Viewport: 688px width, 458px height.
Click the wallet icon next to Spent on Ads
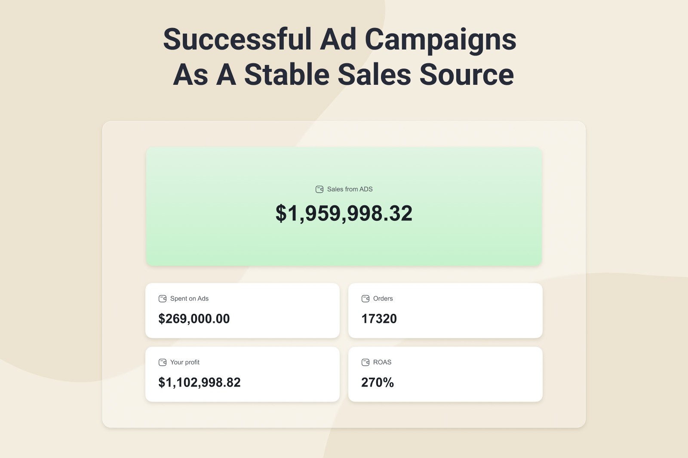point(163,299)
